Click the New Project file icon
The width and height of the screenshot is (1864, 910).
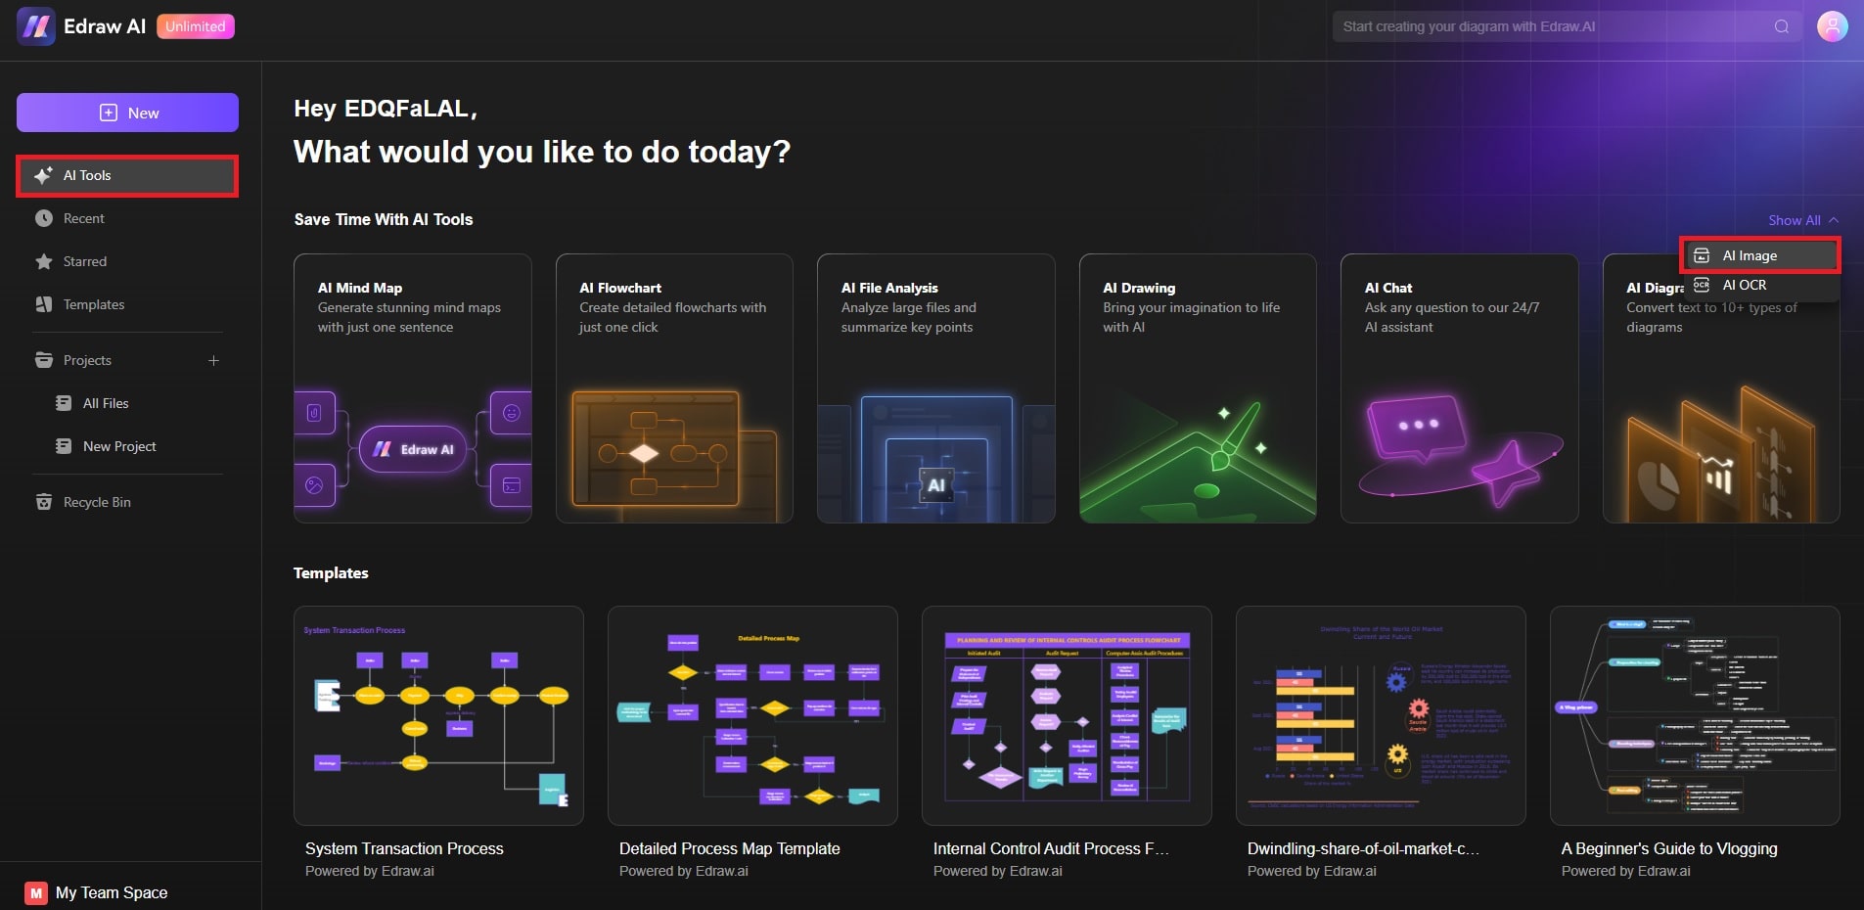pyautogui.click(x=64, y=446)
